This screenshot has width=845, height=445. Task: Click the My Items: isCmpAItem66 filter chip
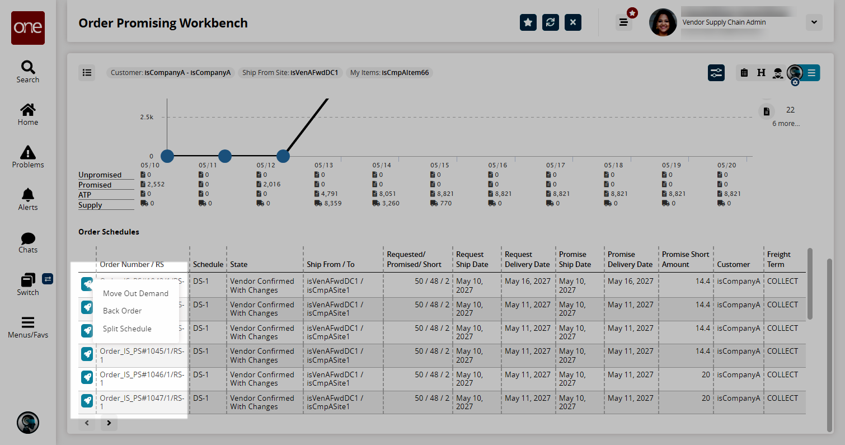(x=389, y=73)
